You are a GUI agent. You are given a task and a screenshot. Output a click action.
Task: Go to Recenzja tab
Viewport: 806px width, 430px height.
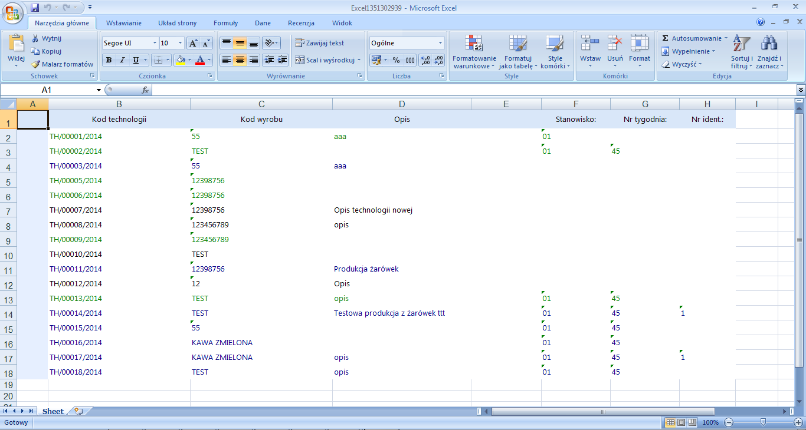(x=301, y=23)
